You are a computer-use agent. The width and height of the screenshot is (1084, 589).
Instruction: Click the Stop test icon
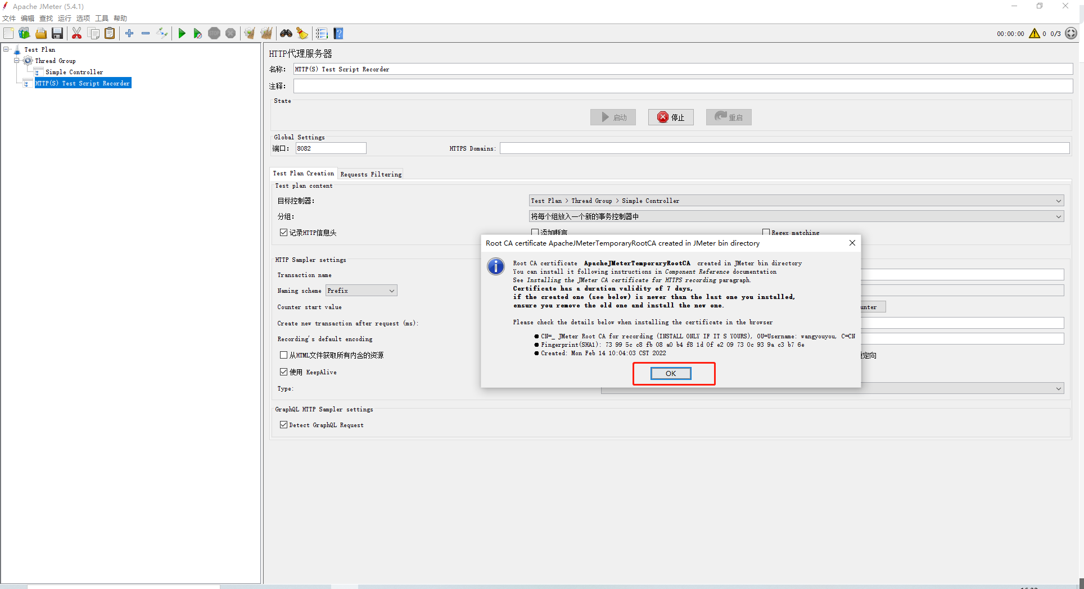(x=214, y=34)
